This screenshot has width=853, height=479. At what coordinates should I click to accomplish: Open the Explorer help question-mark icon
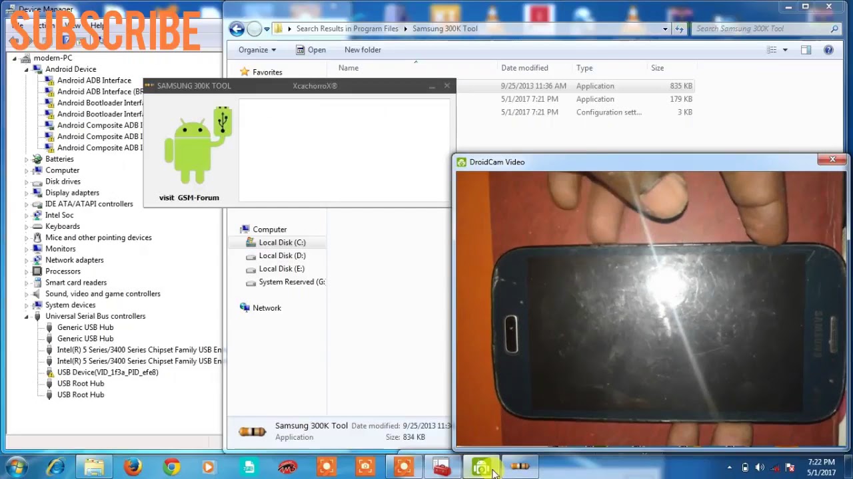[x=828, y=50]
